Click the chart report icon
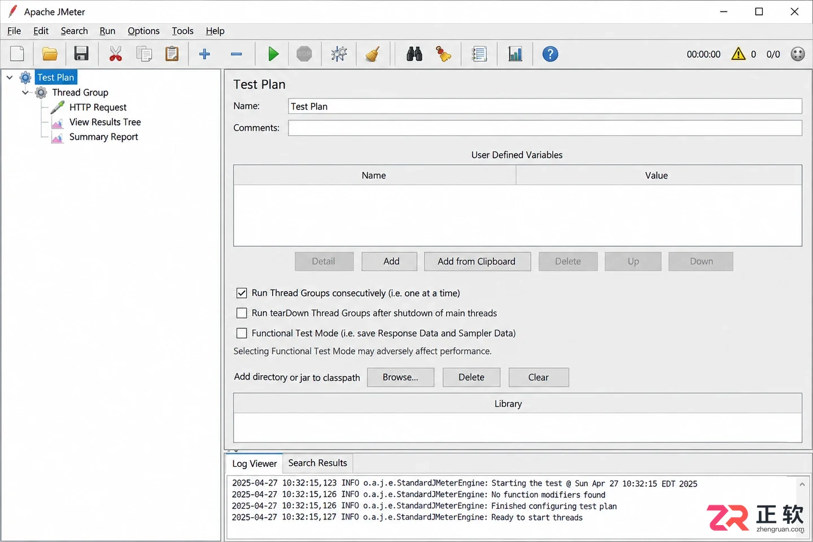 tap(515, 54)
